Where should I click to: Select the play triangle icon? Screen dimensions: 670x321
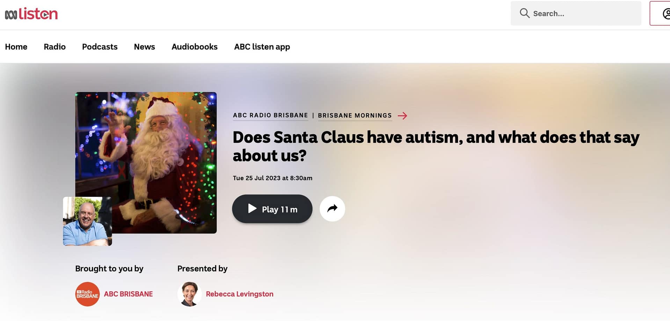coord(252,209)
